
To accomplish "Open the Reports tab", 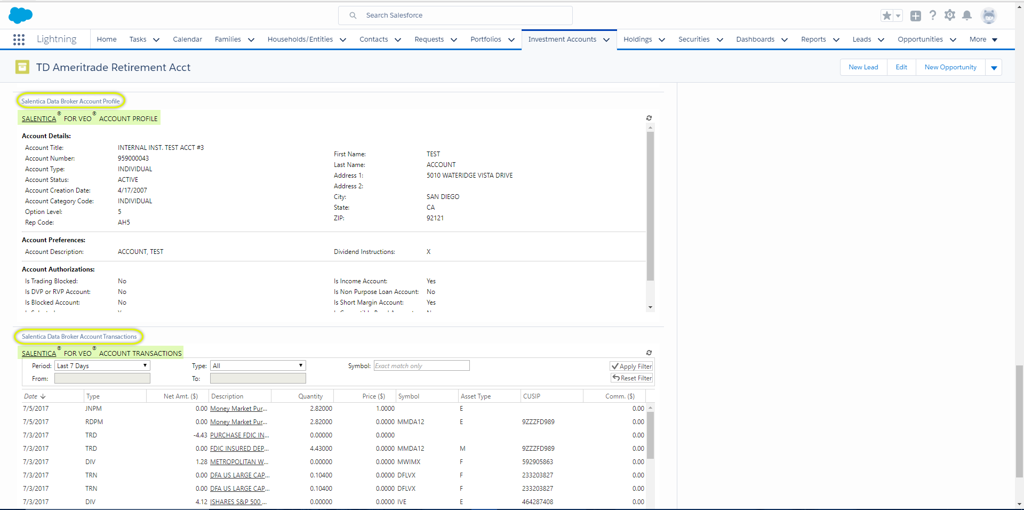I will click(813, 39).
